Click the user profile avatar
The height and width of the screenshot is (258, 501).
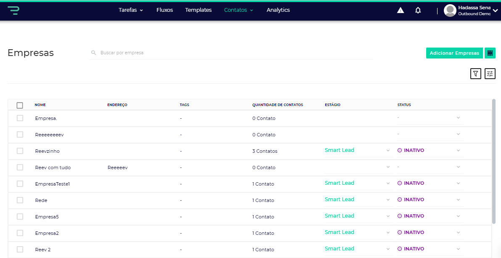point(450,11)
